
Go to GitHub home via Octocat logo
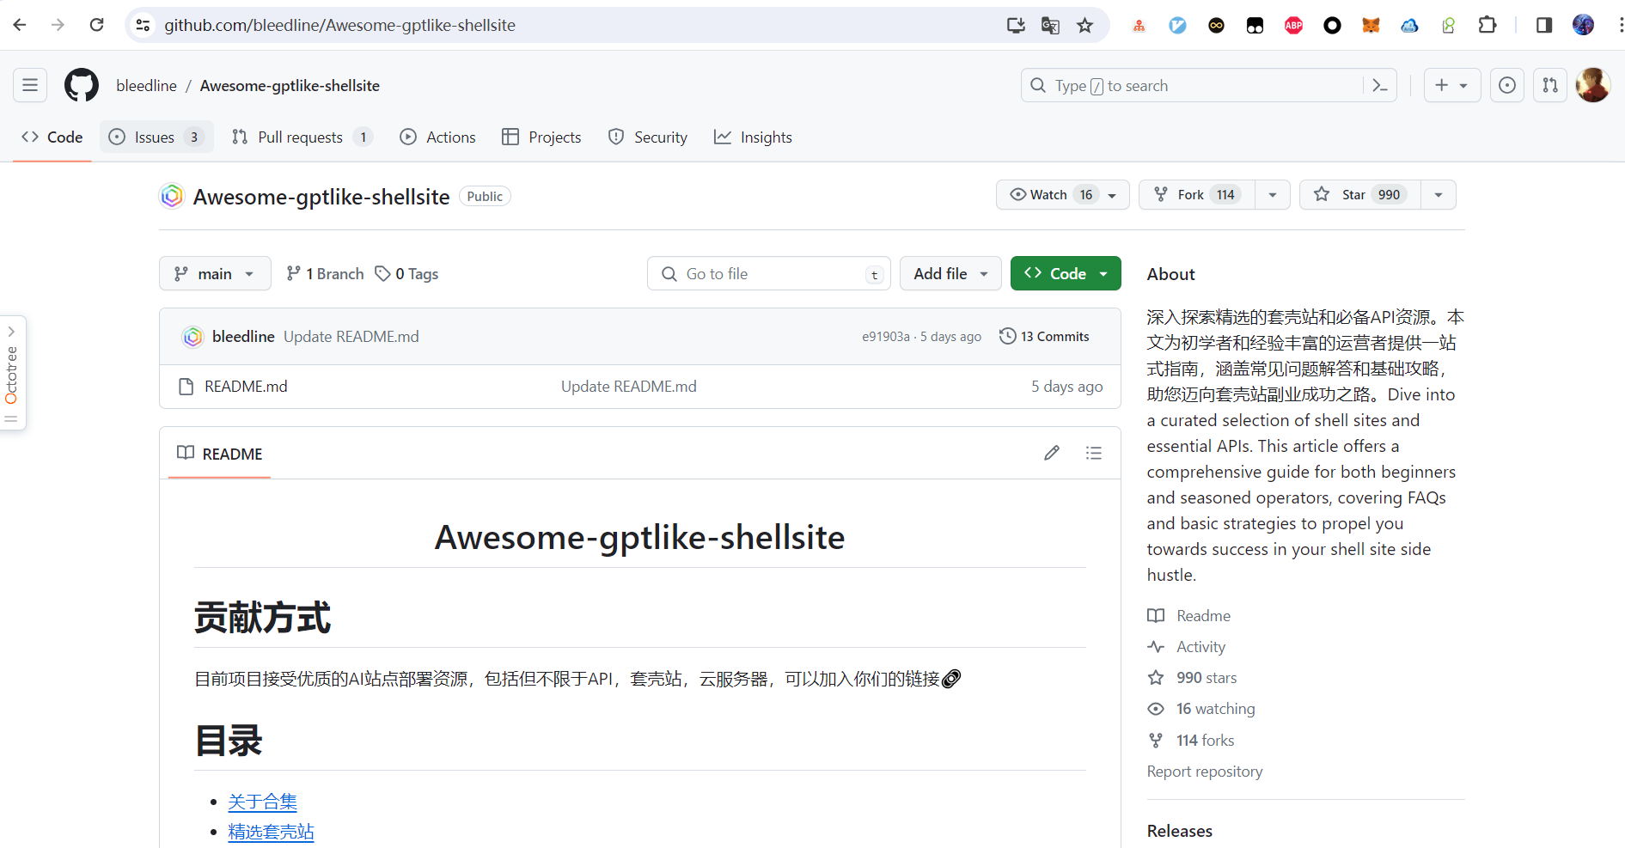[82, 85]
